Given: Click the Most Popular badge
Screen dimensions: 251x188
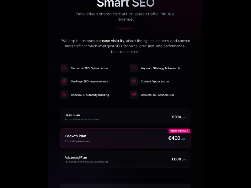Looking at the screenshot, I should [179, 131].
